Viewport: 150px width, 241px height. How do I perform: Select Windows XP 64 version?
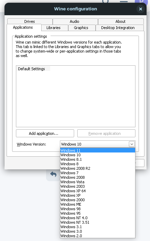pyautogui.click(x=98, y=191)
